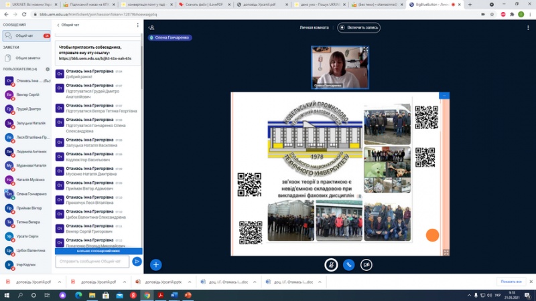Viewport: 536px width, 301px height.
Task: Click the Включить запись record button
Action: (359, 27)
